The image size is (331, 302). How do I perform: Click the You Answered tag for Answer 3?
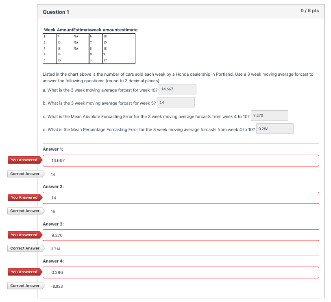coord(25,235)
